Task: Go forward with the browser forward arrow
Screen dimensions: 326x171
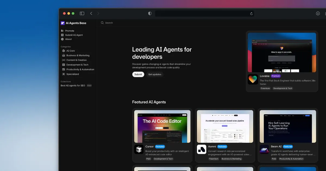Action: (98, 13)
